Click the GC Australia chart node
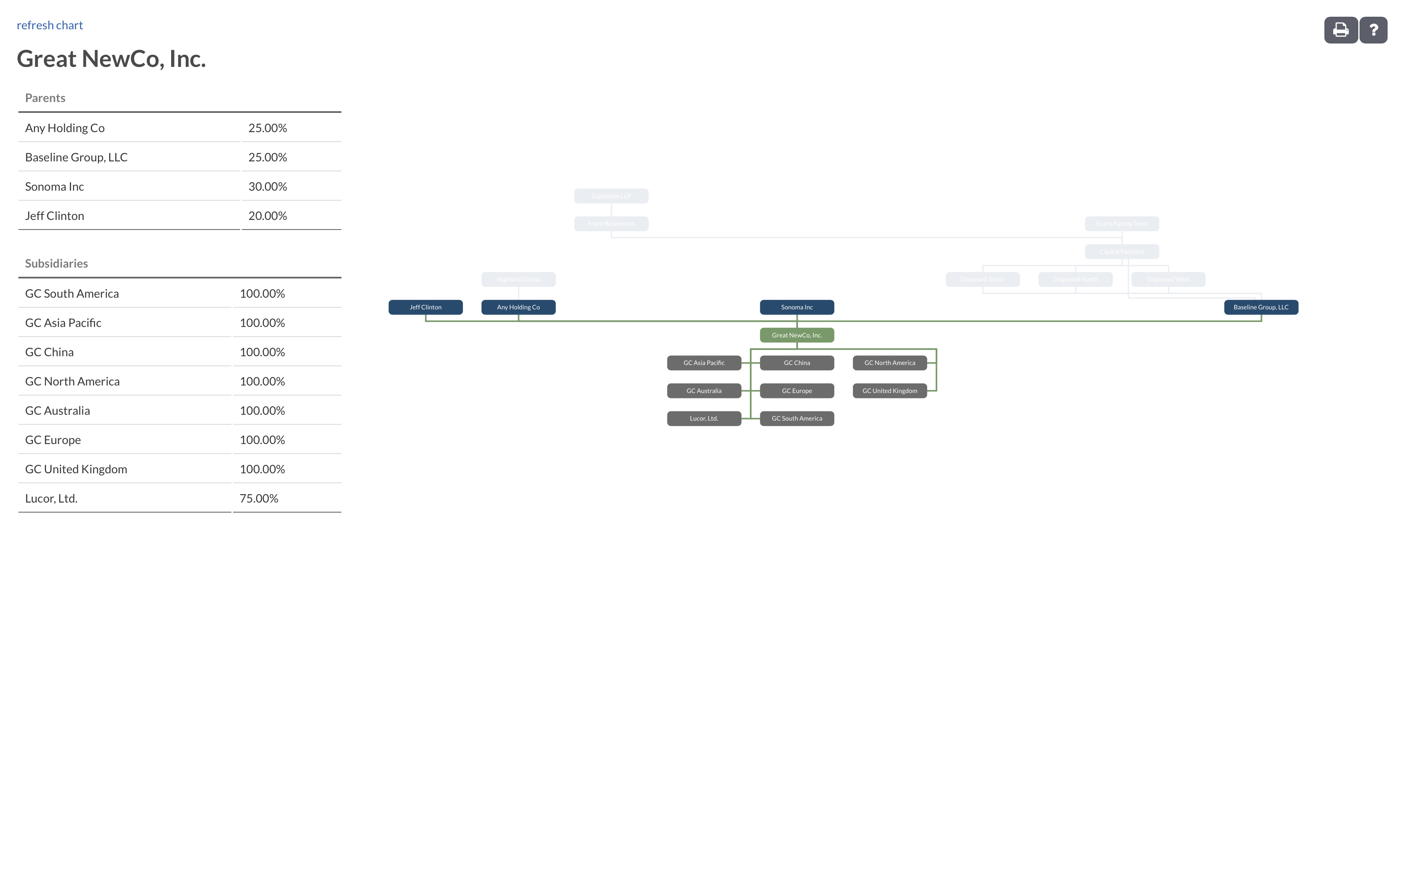This screenshot has width=1406, height=878. tap(703, 391)
